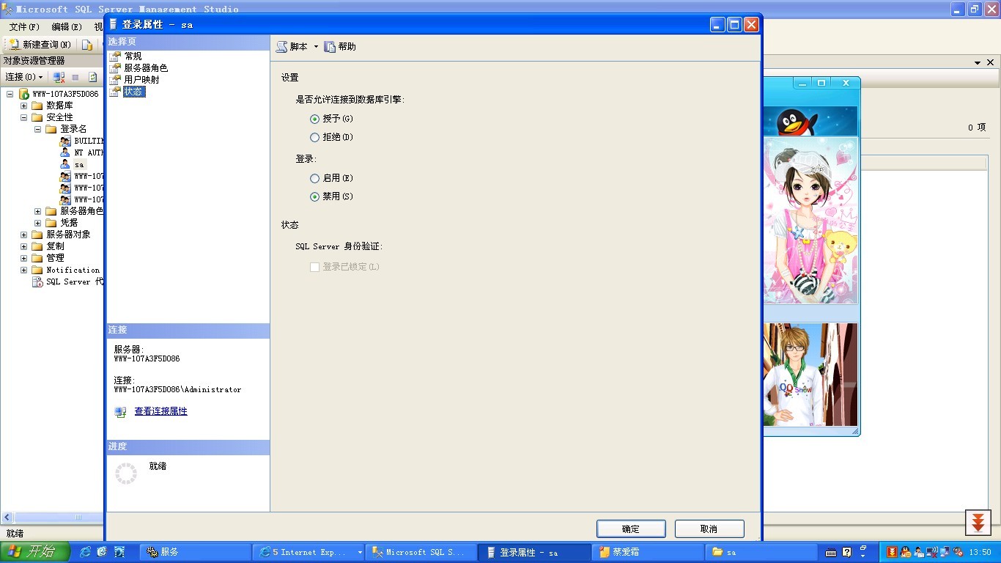Screen dimensions: 1001x563
Task: Expand the 服务器对象 node
Action: point(24,235)
